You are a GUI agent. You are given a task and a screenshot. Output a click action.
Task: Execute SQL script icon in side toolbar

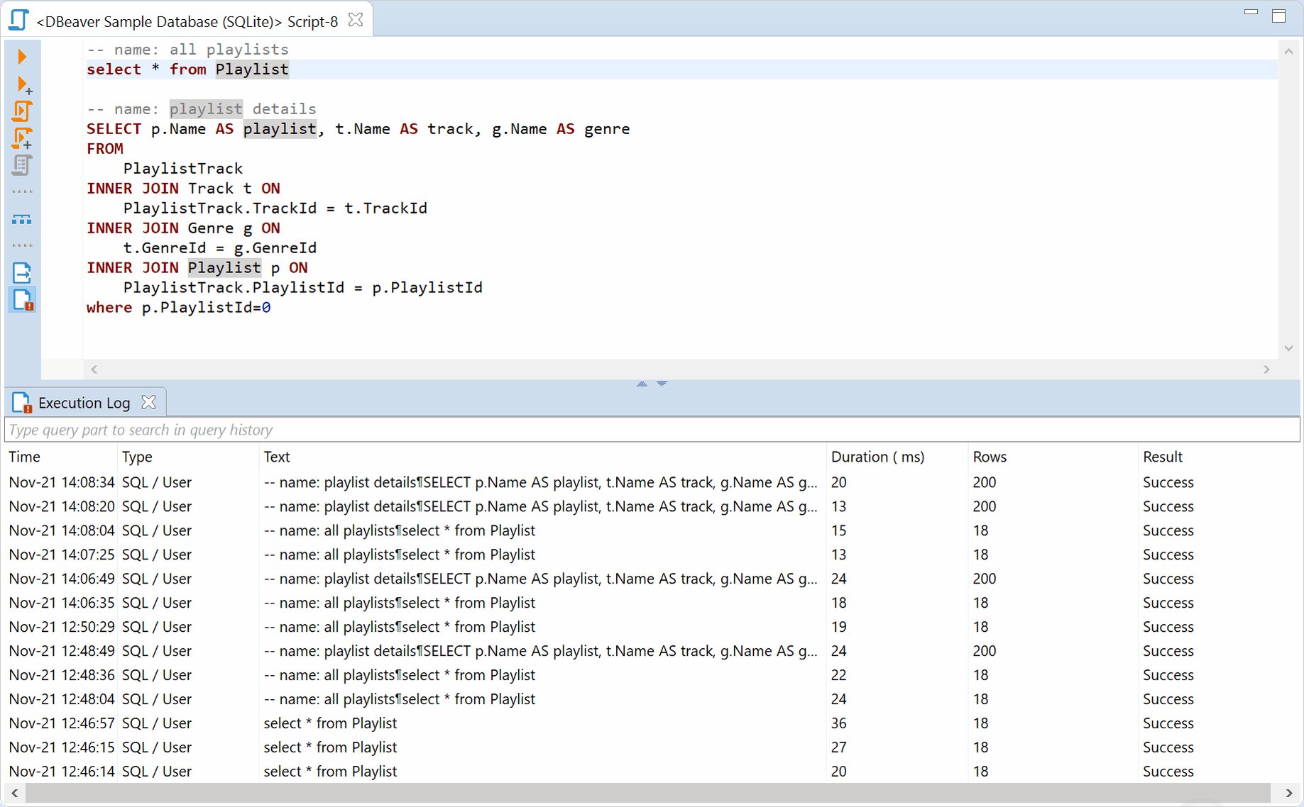[x=22, y=111]
